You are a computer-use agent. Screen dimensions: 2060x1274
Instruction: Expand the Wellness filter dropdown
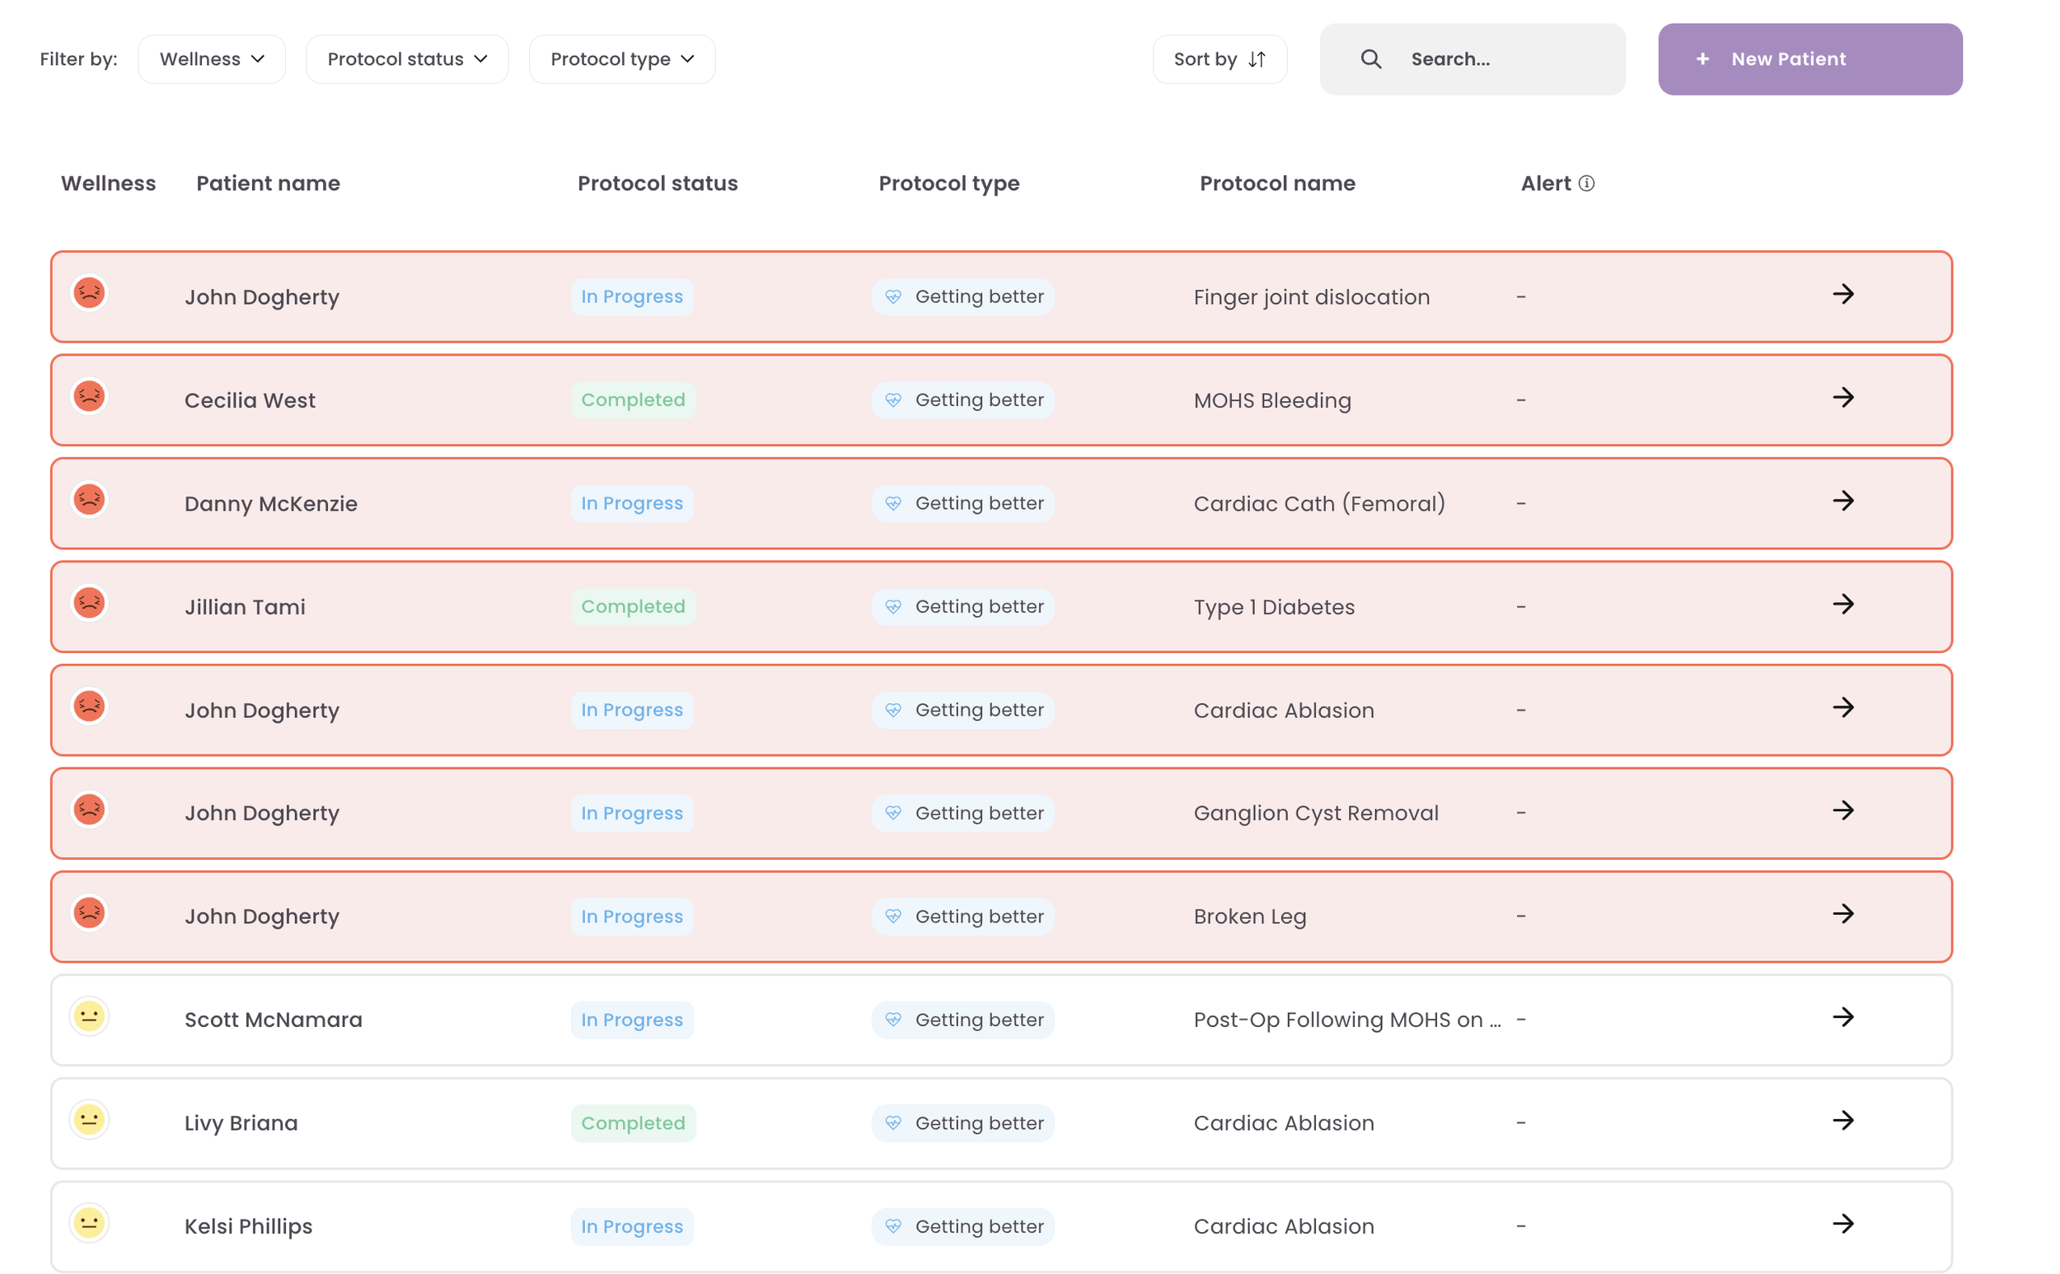(x=212, y=59)
